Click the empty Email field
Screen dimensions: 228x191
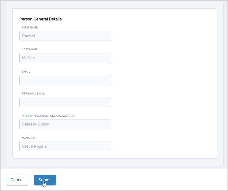pos(65,80)
